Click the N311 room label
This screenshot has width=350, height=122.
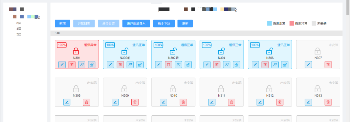(x=221, y=95)
